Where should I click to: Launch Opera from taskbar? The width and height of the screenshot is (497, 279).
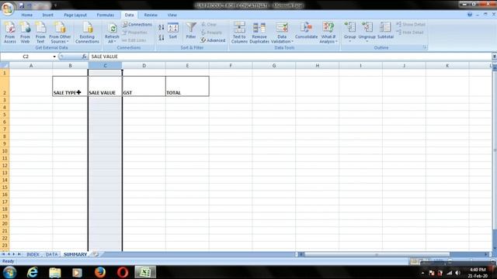point(123,272)
